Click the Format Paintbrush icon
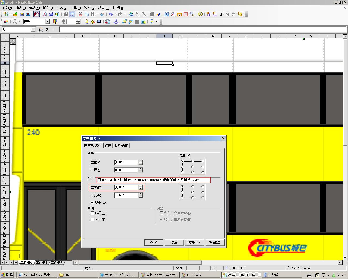348x279 pixels. 102,14
